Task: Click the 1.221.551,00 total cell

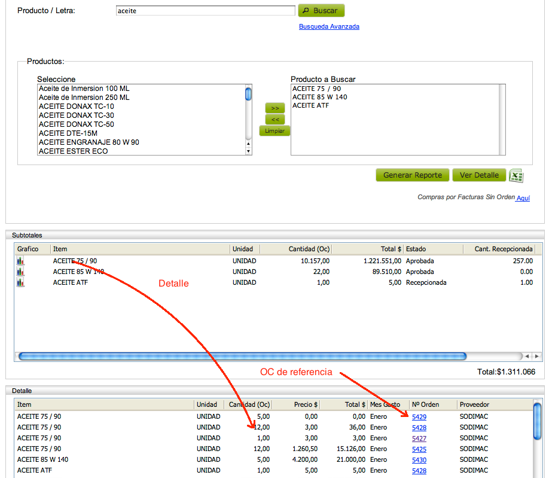Action: pyautogui.click(x=382, y=261)
